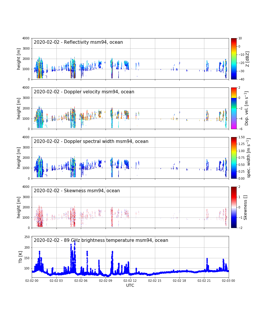Click the Skewness [] colorbar label
Screen dimensions: 254x317
tap(246, 207)
